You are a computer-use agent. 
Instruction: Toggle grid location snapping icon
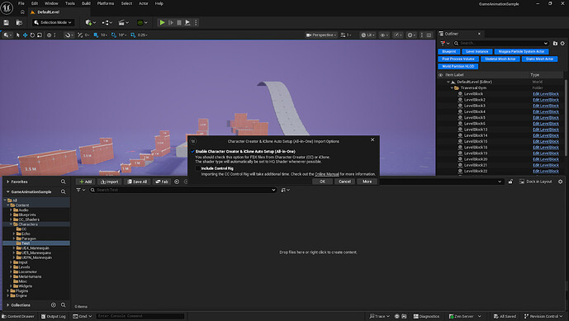pyautogui.click(x=96, y=35)
